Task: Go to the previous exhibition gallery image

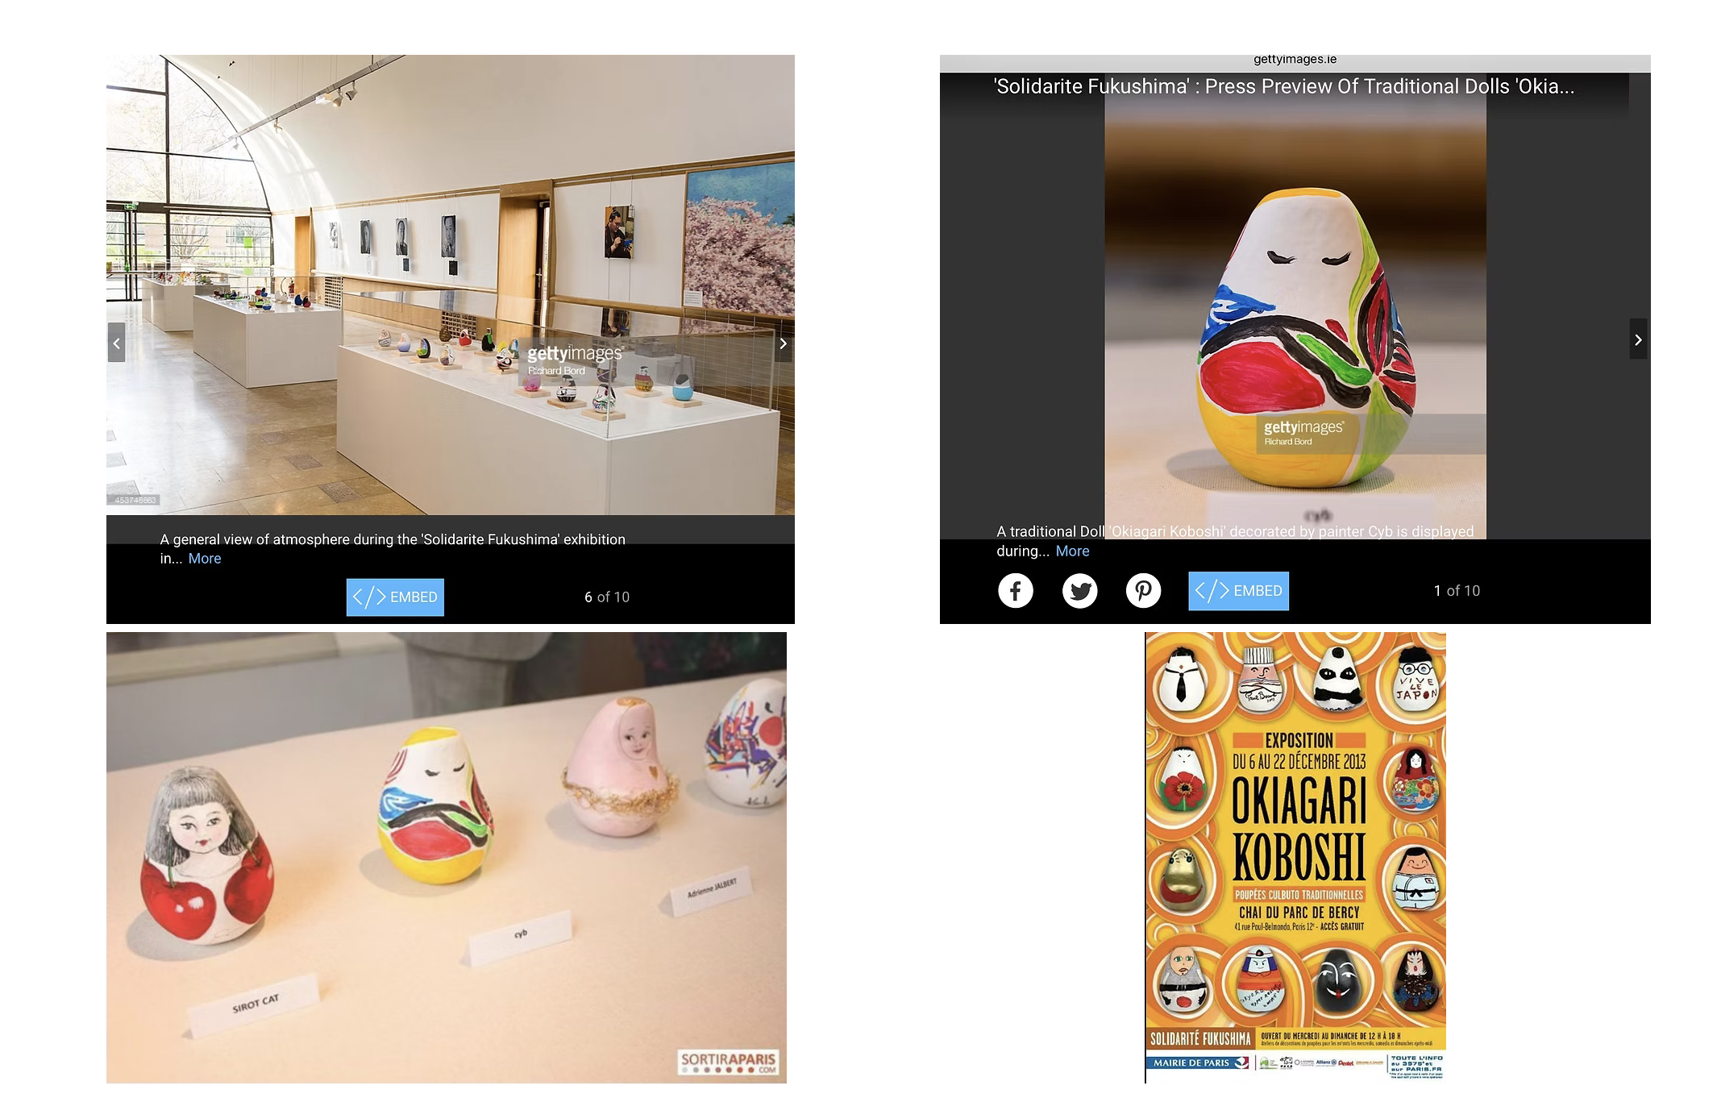Action: point(117,343)
